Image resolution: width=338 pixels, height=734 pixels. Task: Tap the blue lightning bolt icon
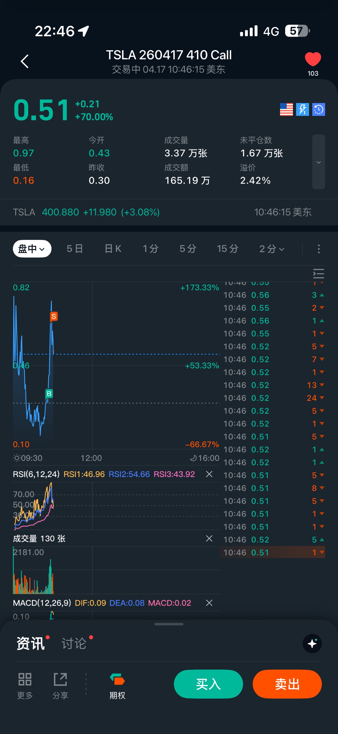click(303, 109)
